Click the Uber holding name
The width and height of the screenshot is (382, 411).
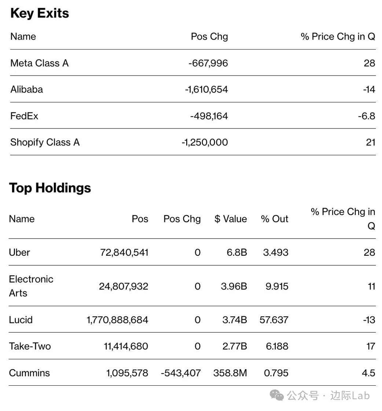tap(19, 252)
